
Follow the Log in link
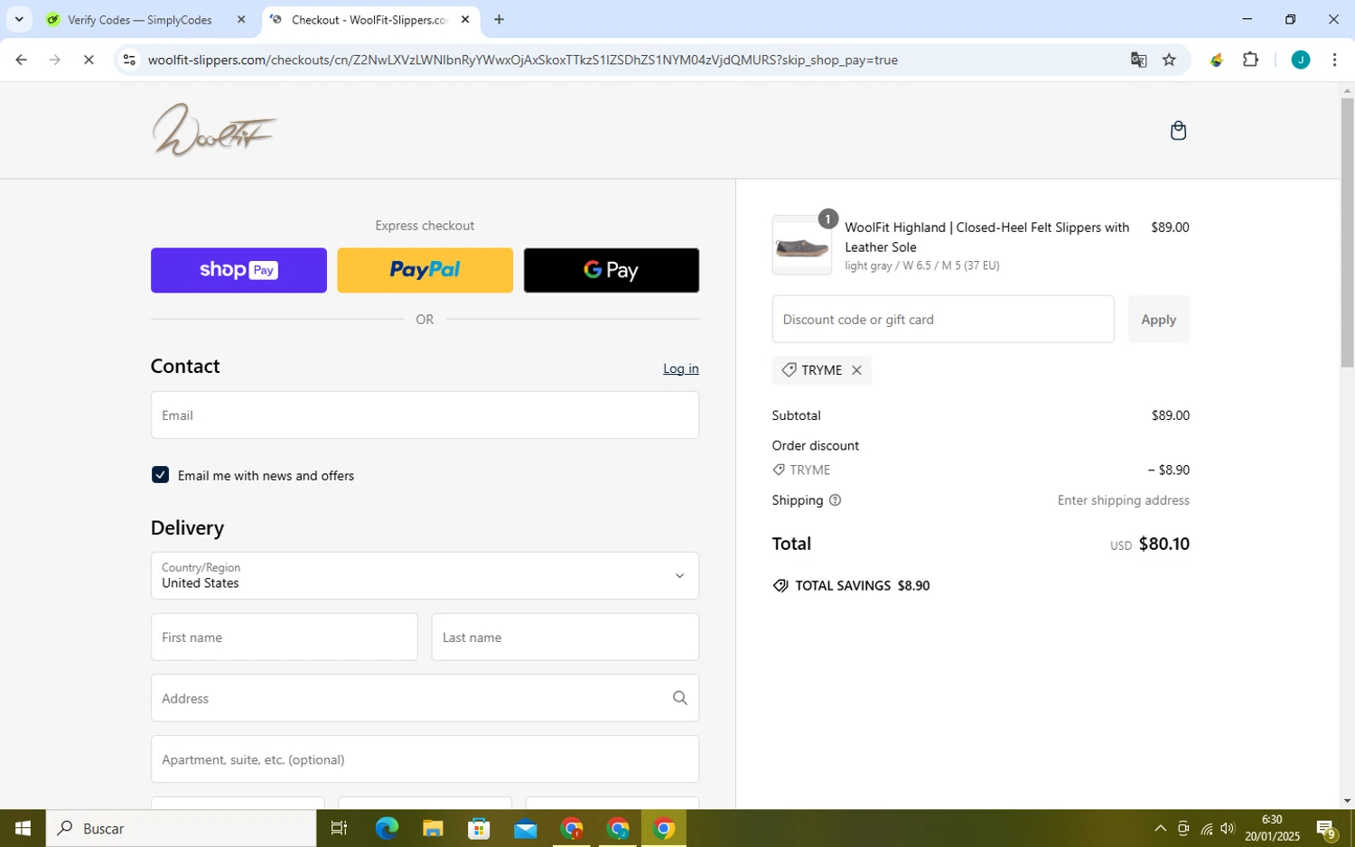[x=680, y=368]
